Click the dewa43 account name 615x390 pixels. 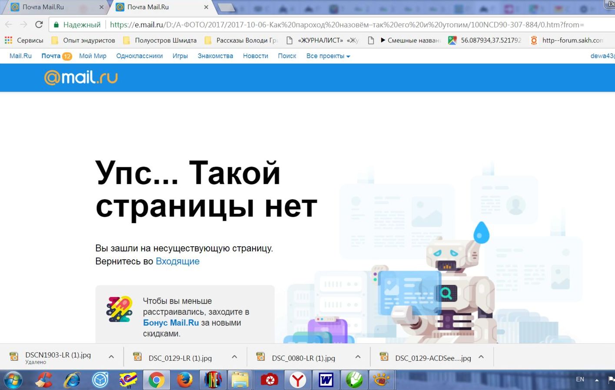click(x=602, y=56)
